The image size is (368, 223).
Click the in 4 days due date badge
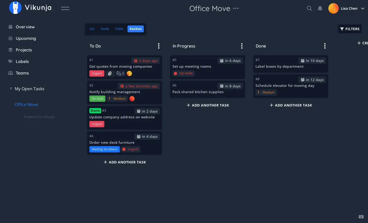click(147, 137)
